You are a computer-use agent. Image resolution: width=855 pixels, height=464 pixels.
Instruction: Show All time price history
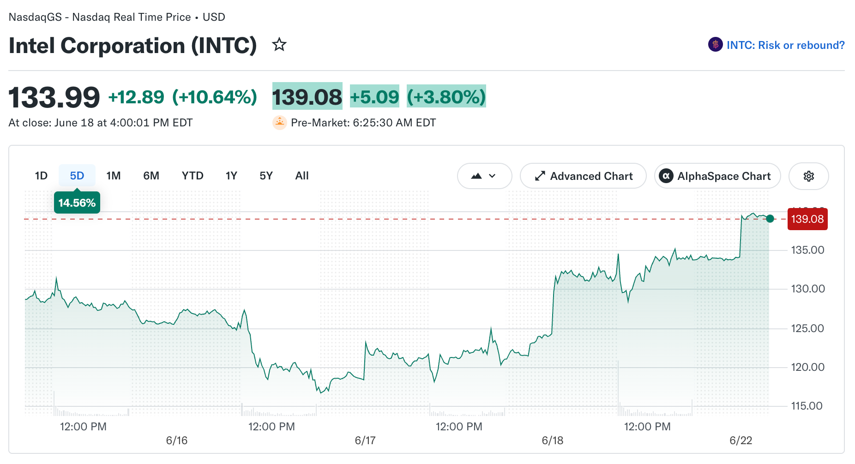coord(302,176)
